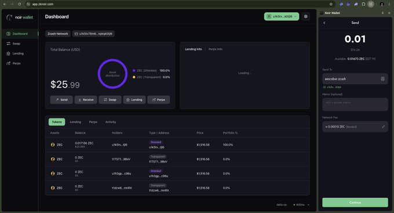The width and height of the screenshot is (394, 213).
Task: Reload the page in the browser
Action: click(19, 4)
